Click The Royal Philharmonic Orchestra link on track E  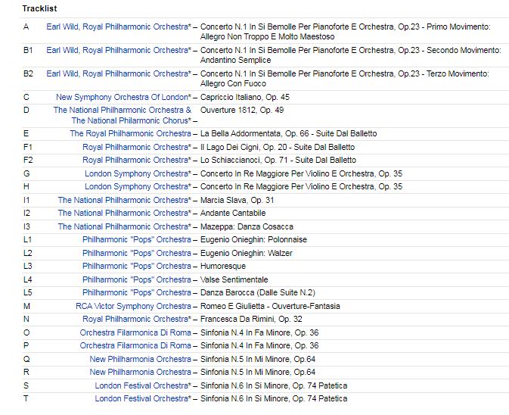(129, 134)
